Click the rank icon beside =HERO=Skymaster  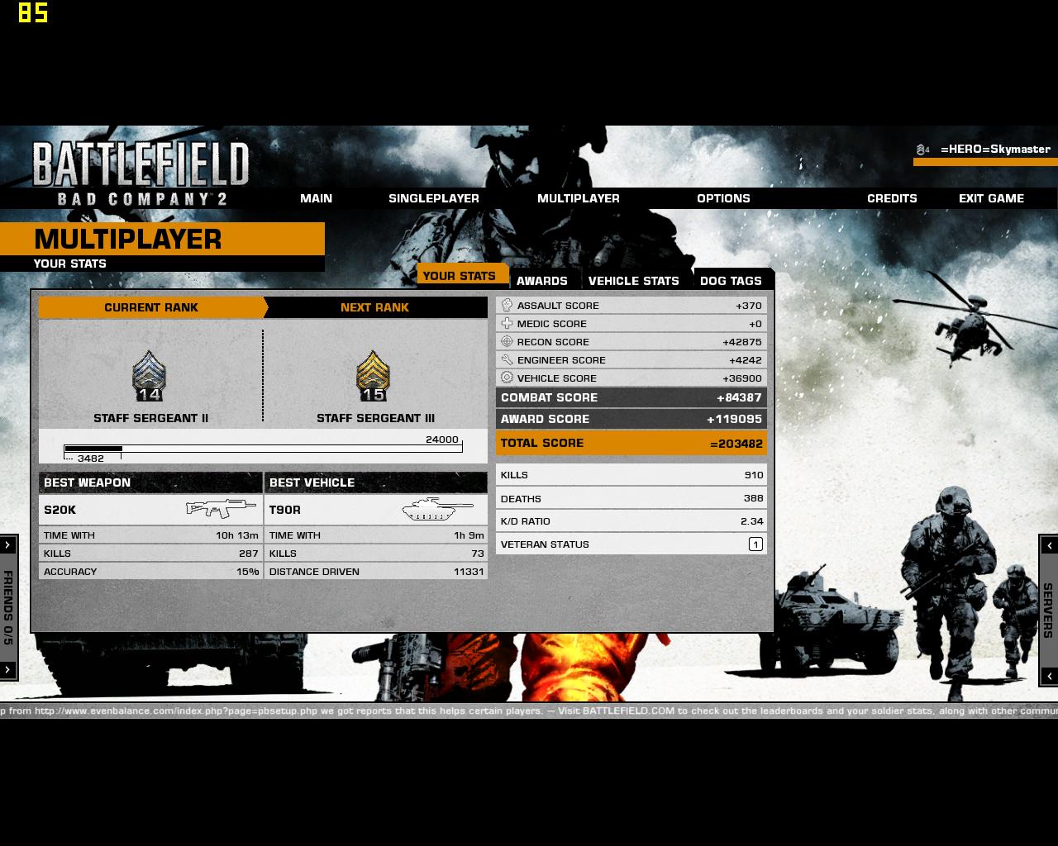coord(922,150)
